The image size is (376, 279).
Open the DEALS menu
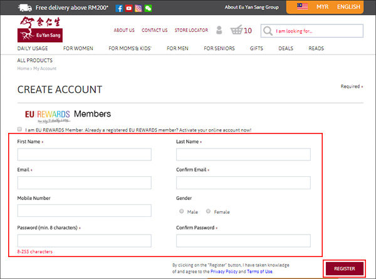pyautogui.click(x=286, y=48)
